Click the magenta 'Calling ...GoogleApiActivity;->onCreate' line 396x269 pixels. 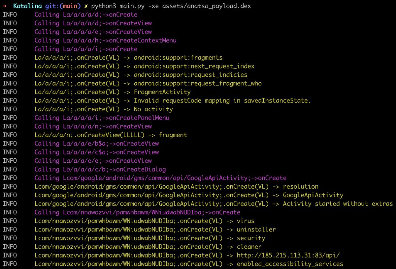tap(160, 177)
